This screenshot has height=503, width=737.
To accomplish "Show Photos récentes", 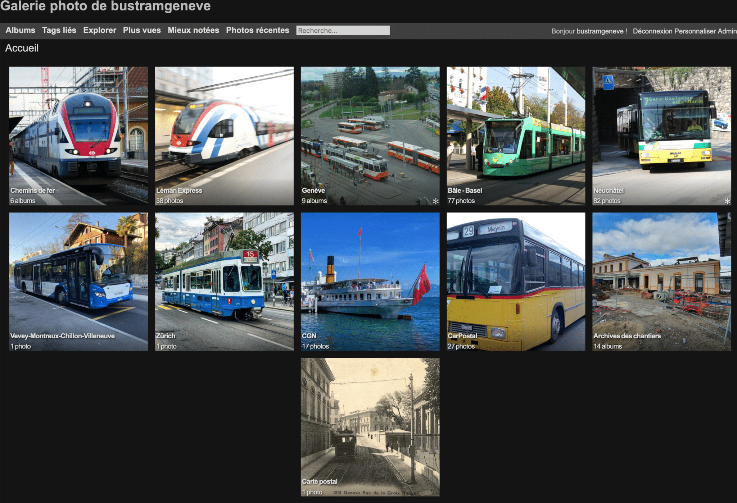I will click(258, 31).
